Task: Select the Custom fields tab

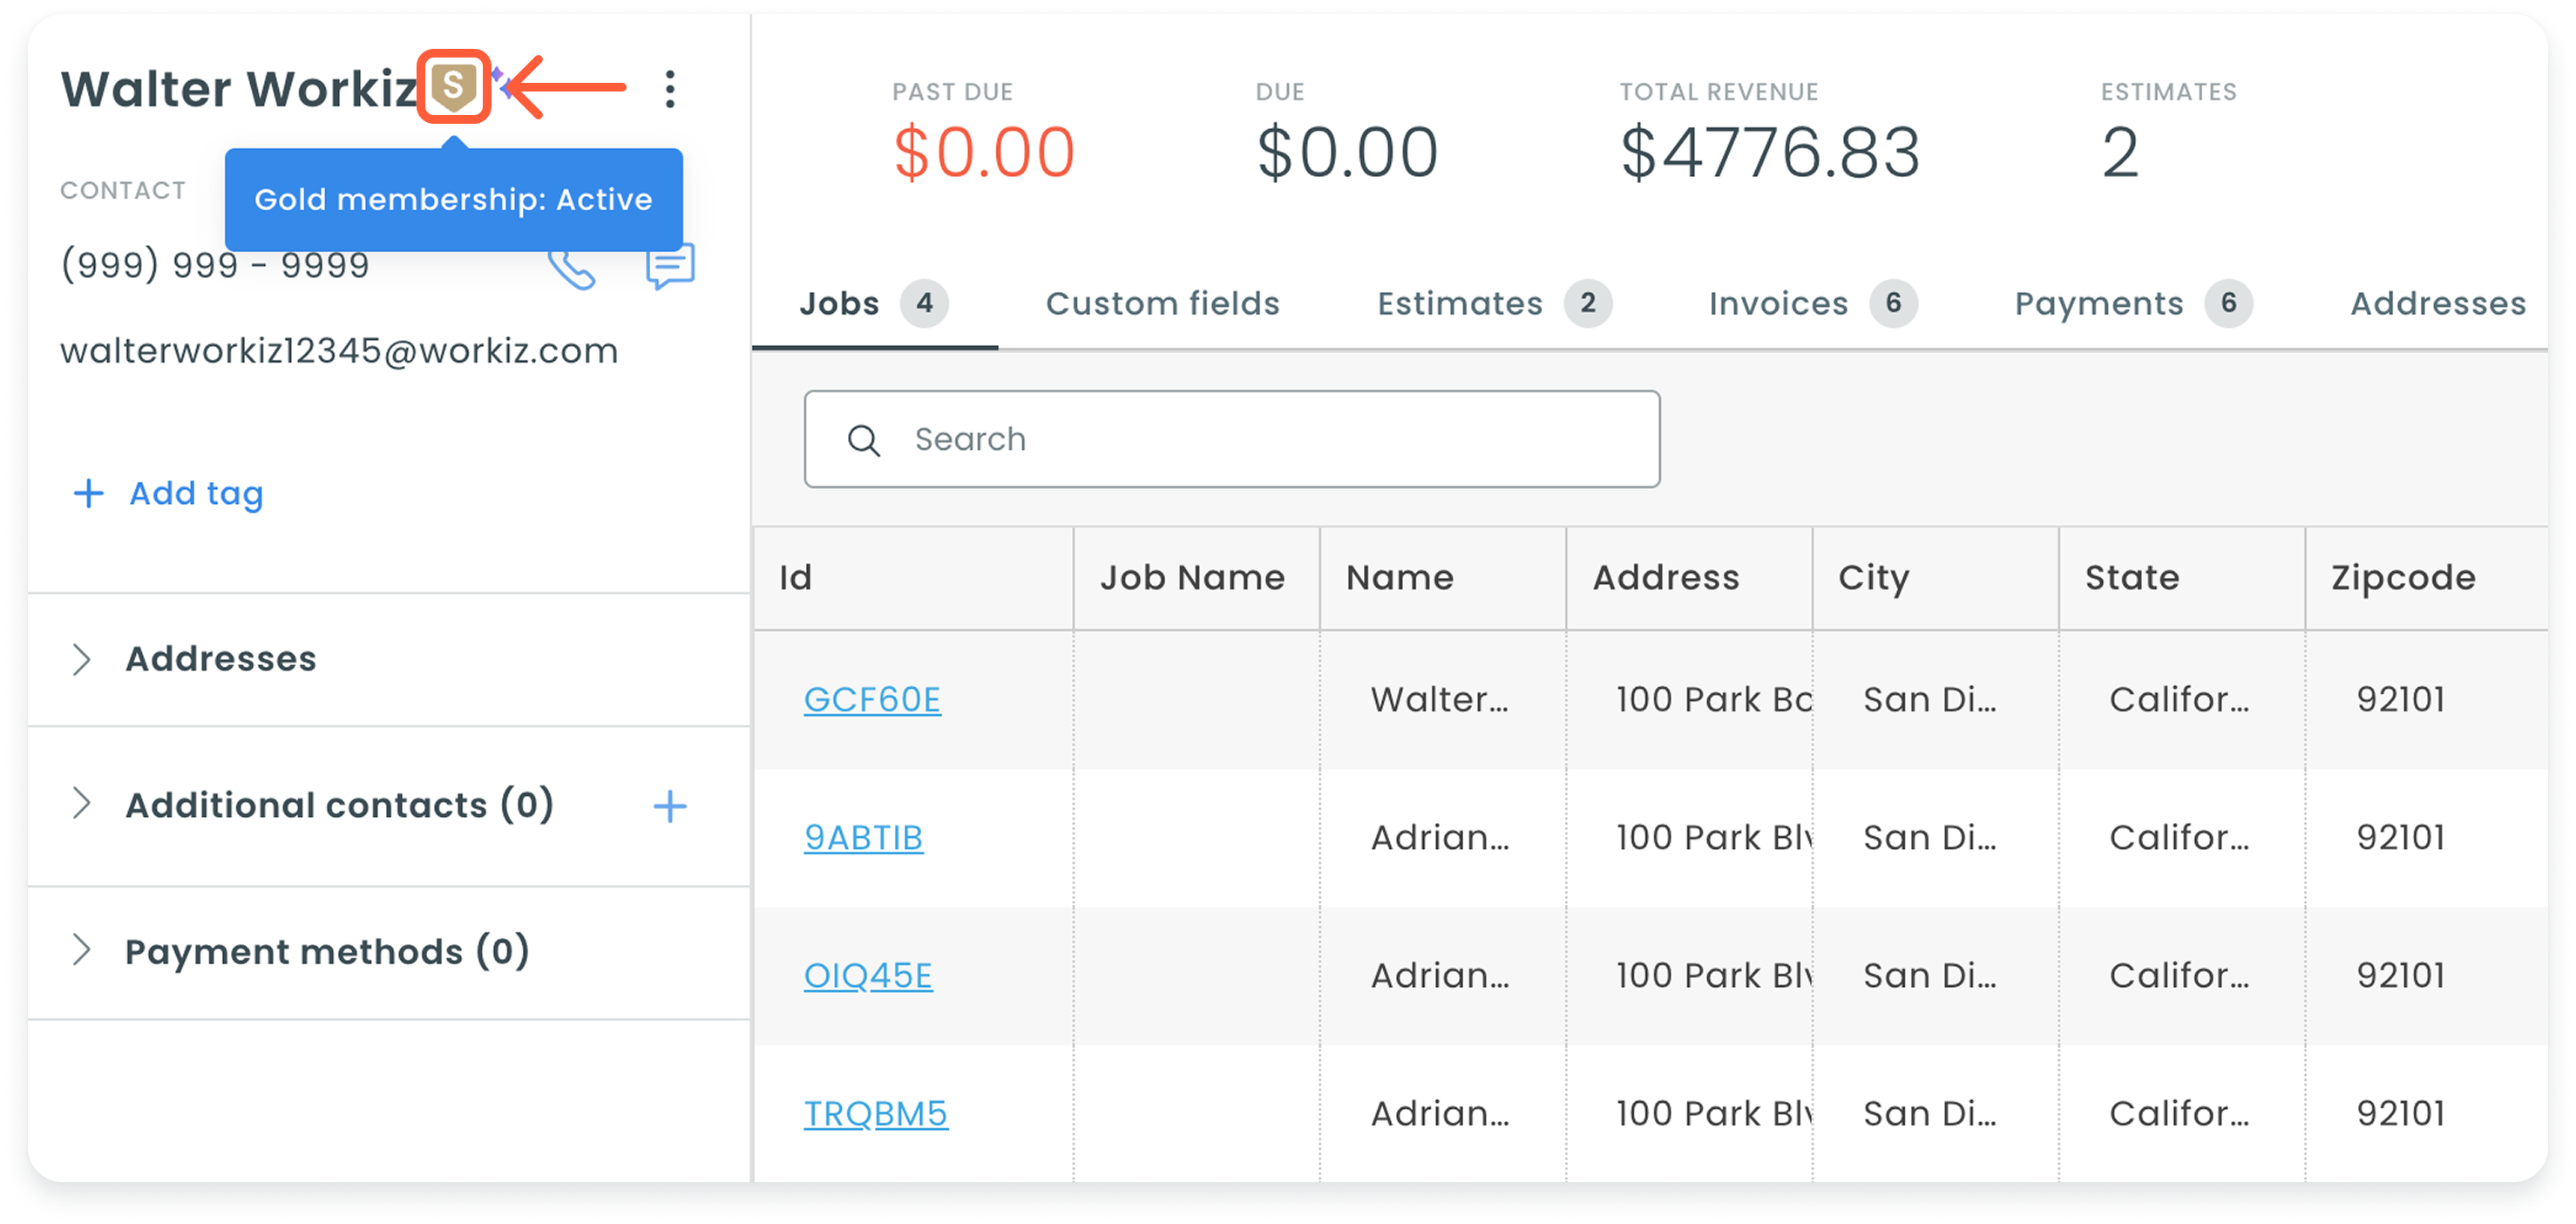Action: tap(1163, 303)
